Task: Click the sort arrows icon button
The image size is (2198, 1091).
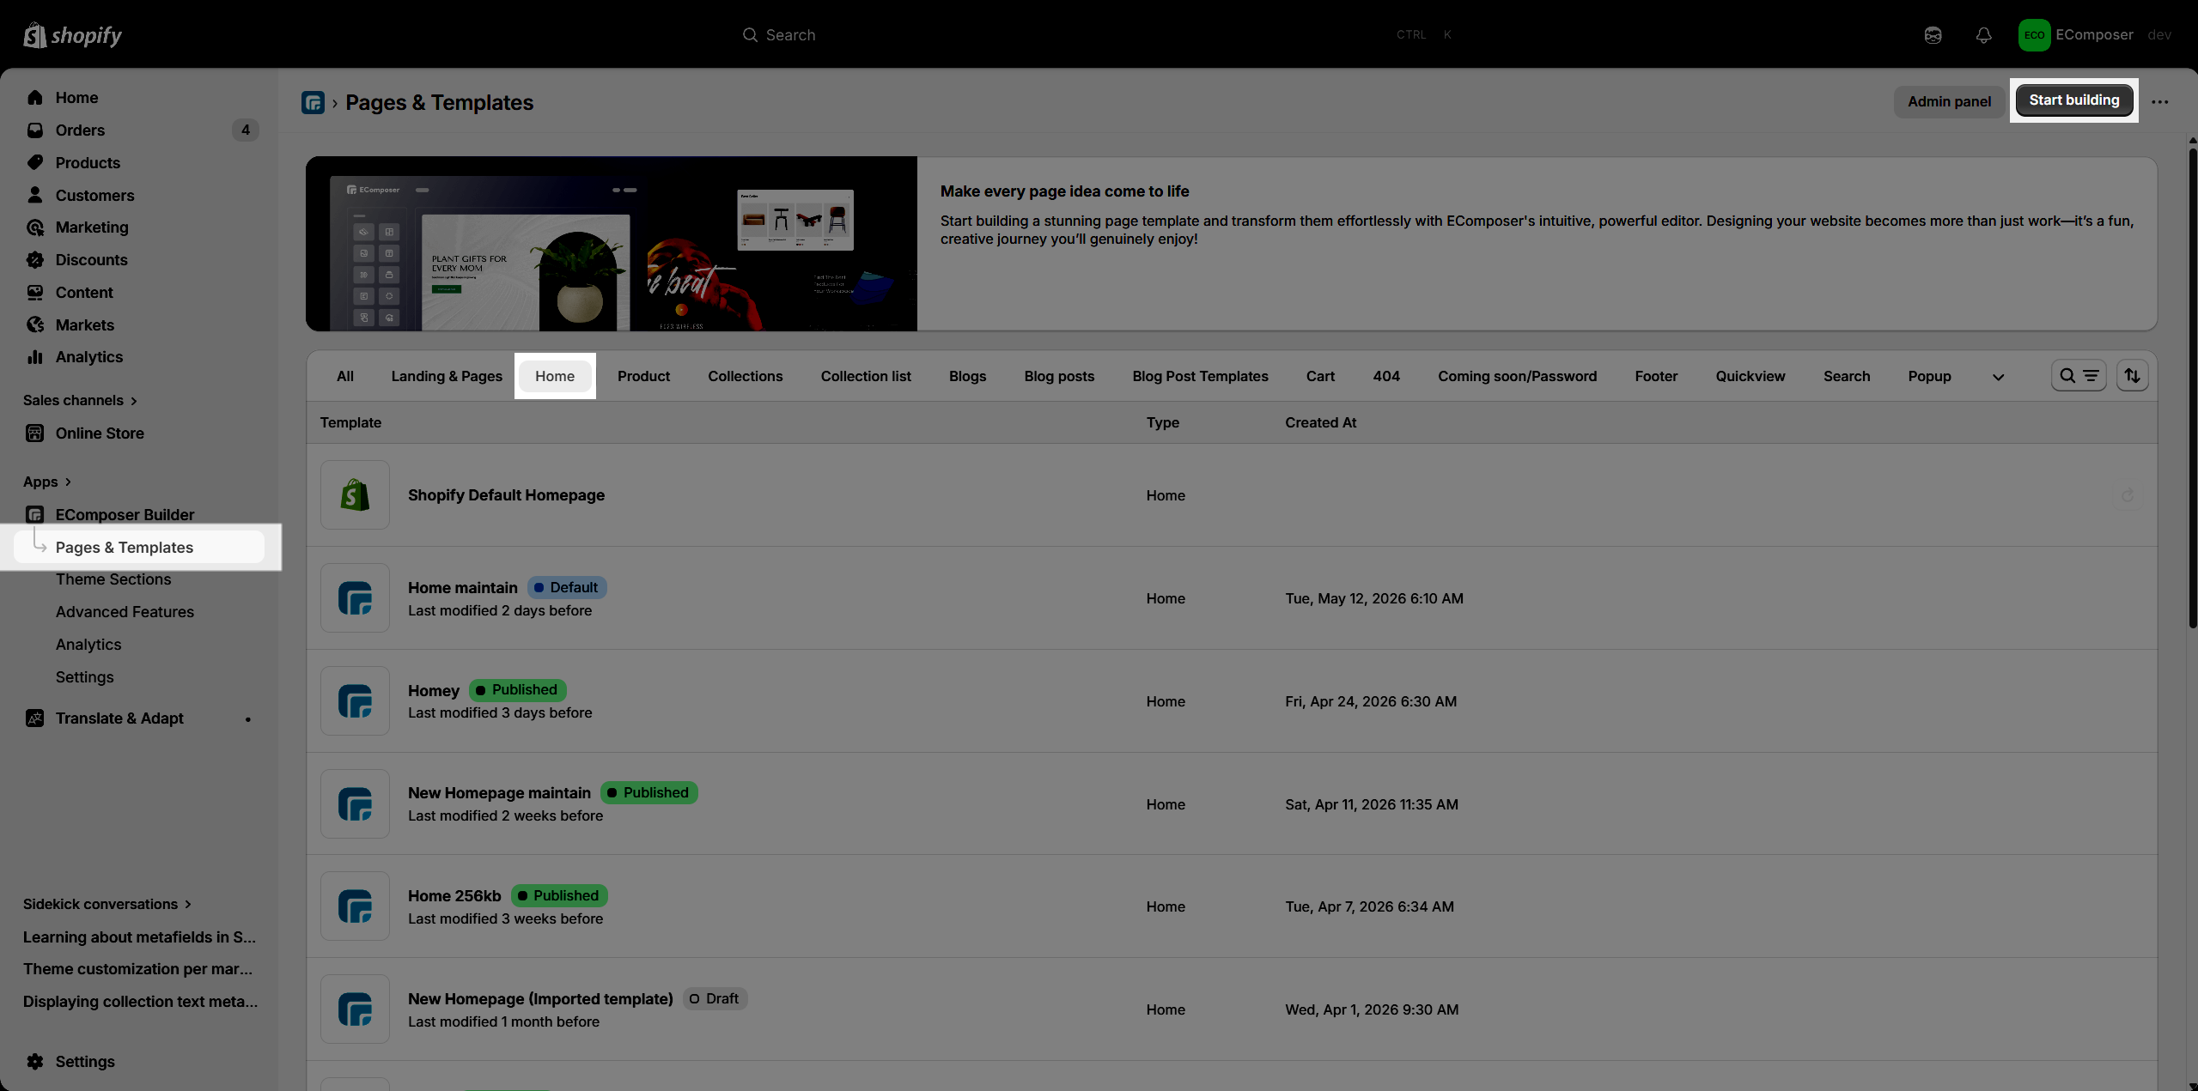Action: click(2132, 376)
